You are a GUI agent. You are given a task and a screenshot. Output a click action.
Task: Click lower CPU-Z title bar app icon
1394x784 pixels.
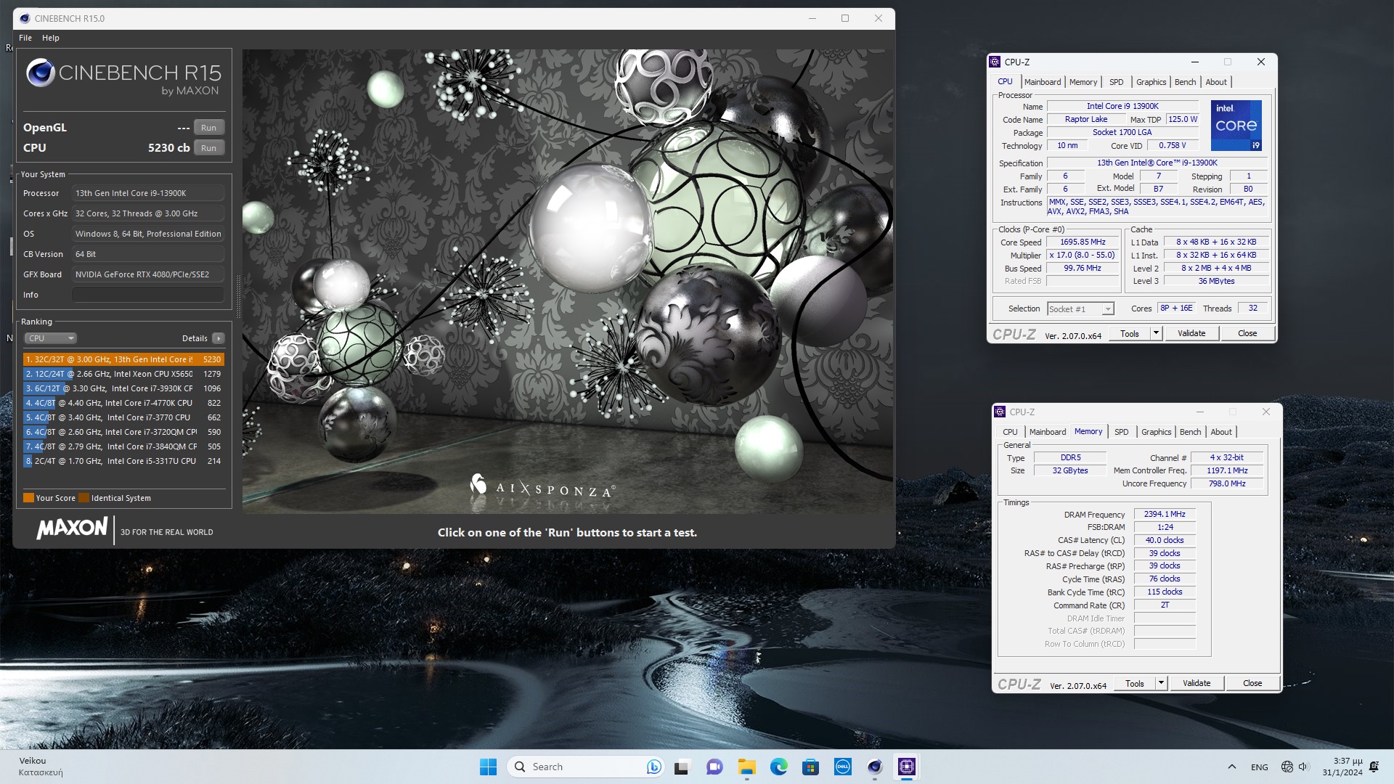click(1000, 412)
